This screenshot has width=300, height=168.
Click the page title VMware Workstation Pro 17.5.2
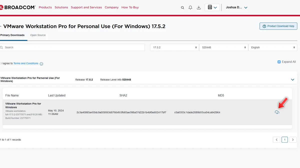[x=84, y=26]
